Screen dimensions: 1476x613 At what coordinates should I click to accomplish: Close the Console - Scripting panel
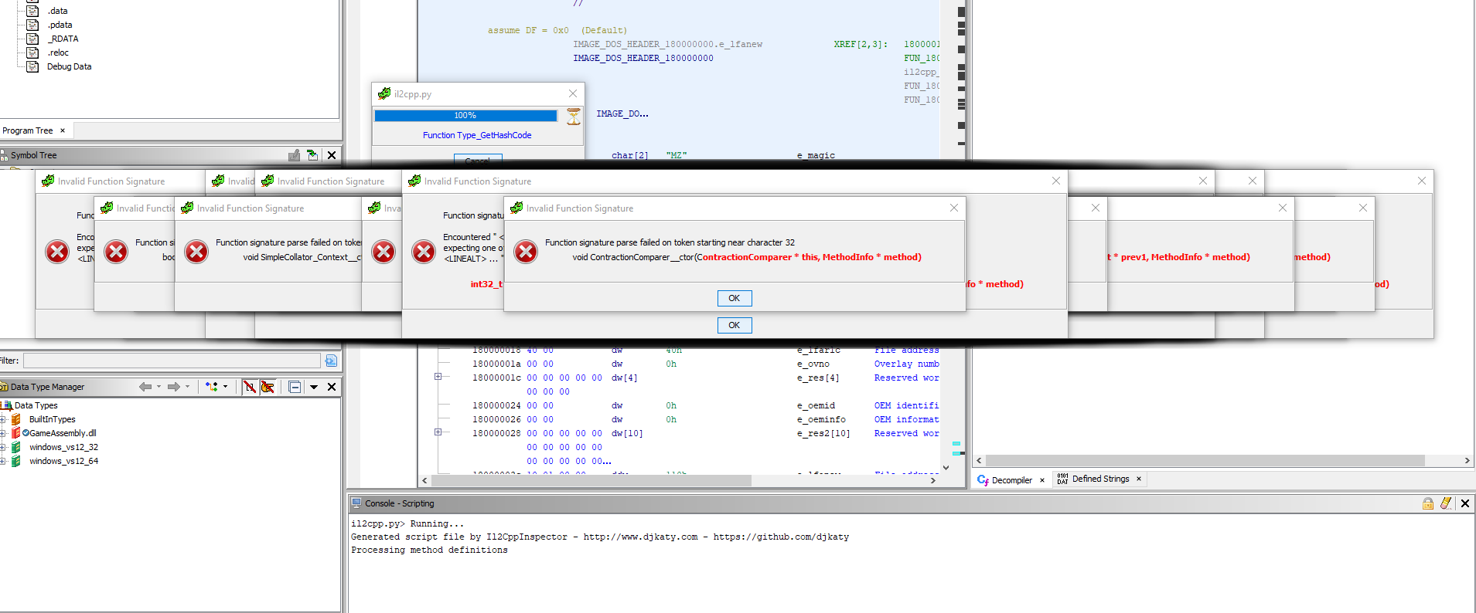[x=1464, y=503]
